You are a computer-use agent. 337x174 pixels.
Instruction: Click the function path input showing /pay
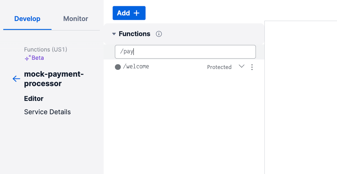click(x=185, y=51)
